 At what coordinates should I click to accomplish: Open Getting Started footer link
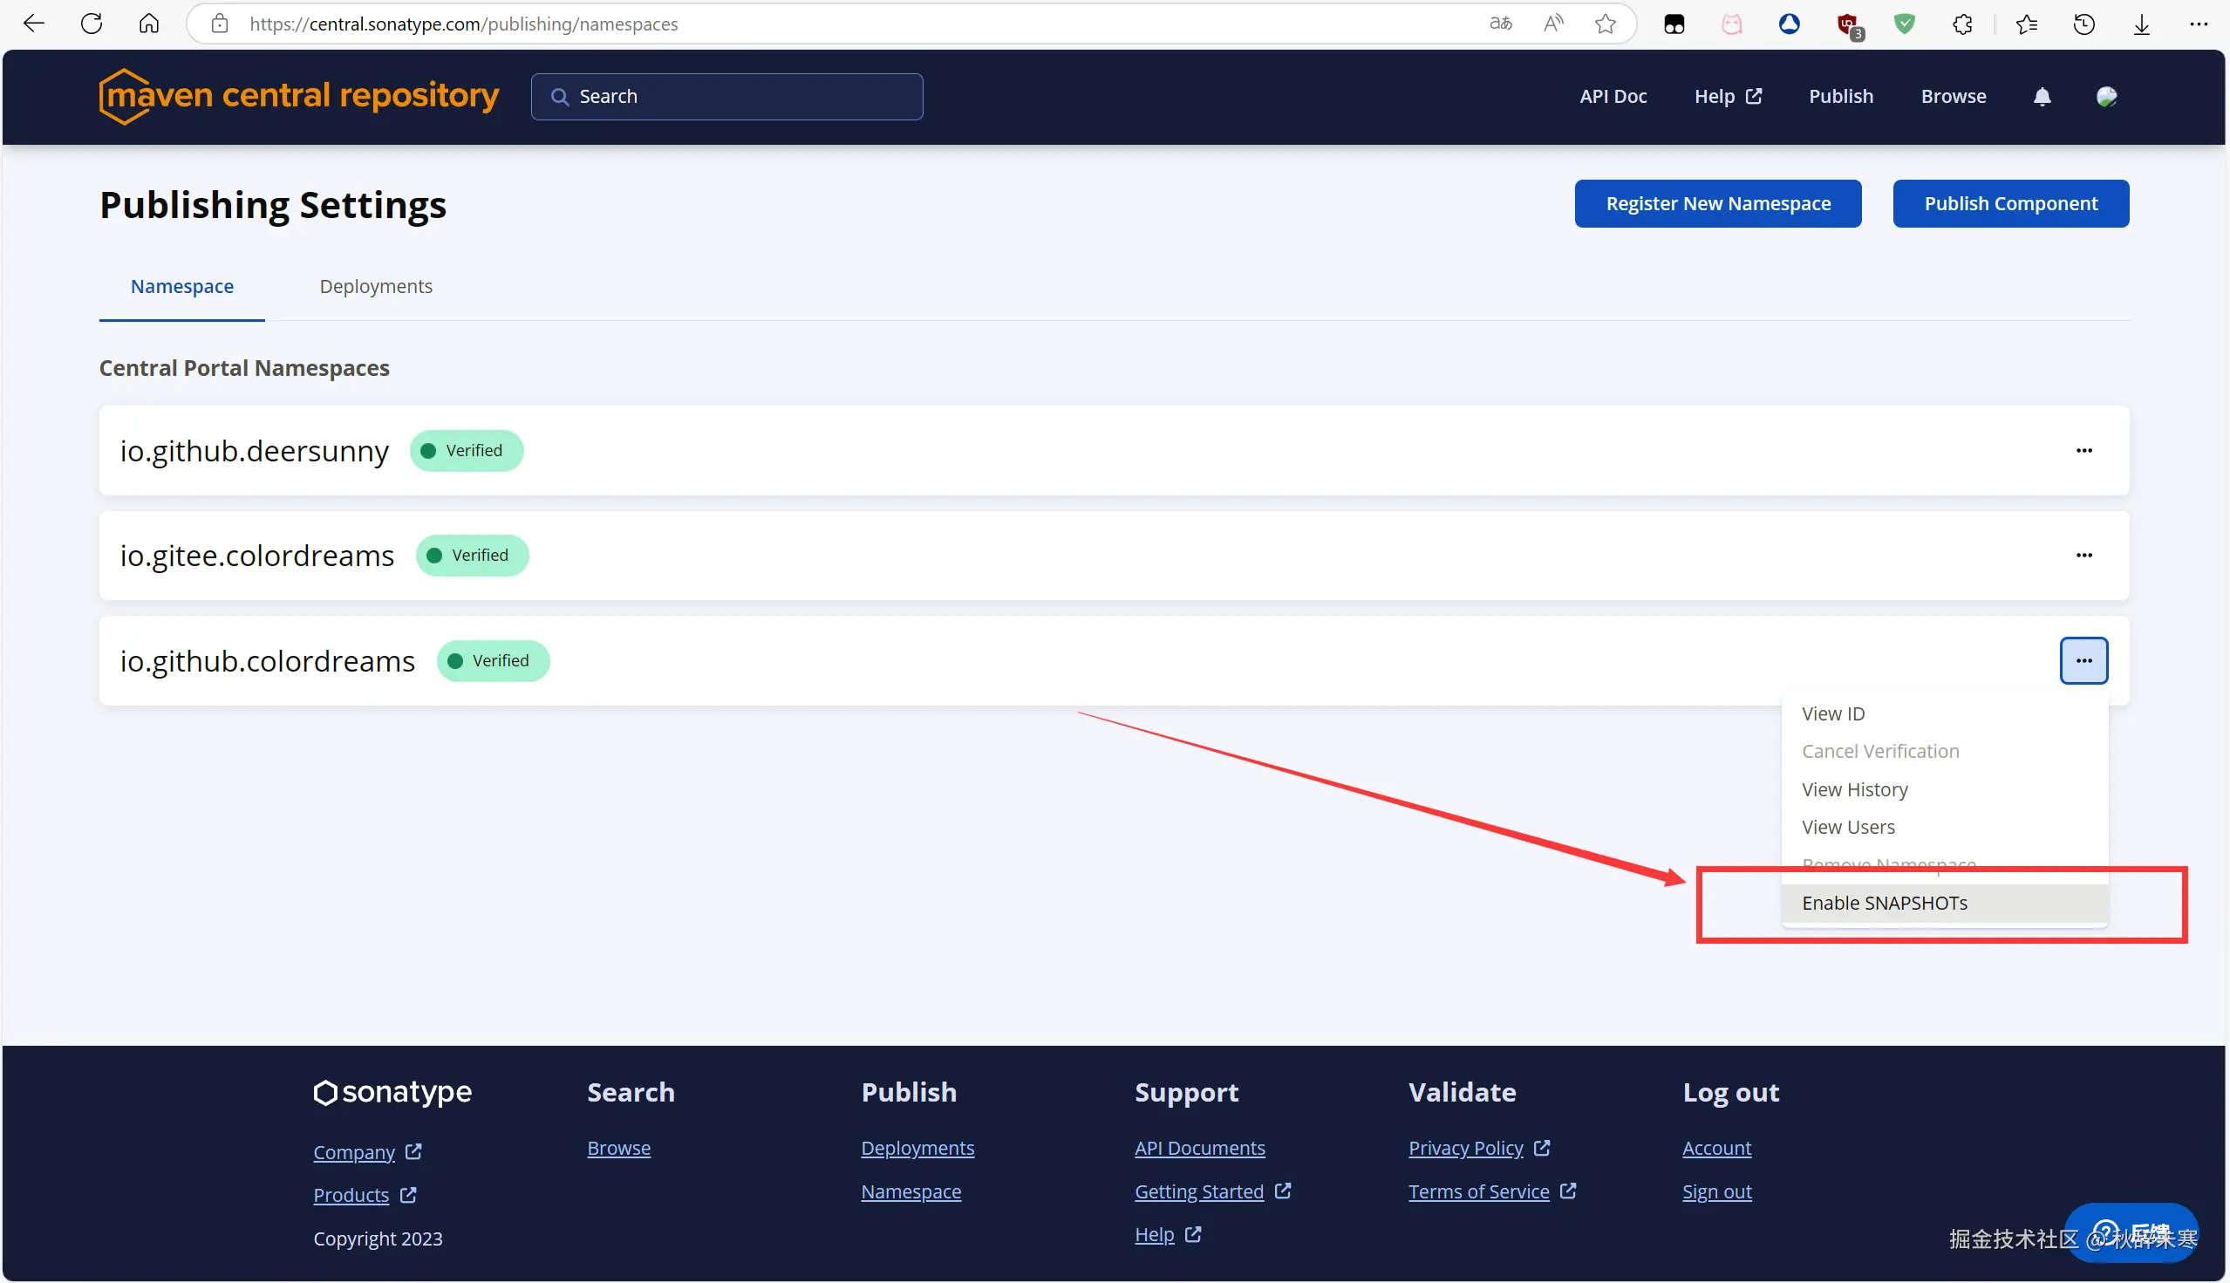tap(1198, 1191)
